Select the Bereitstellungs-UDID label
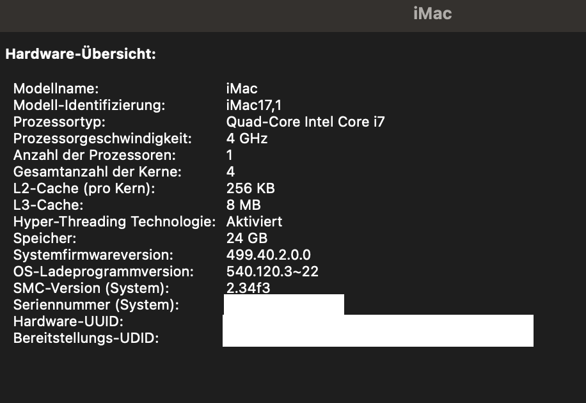 point(86,338)
